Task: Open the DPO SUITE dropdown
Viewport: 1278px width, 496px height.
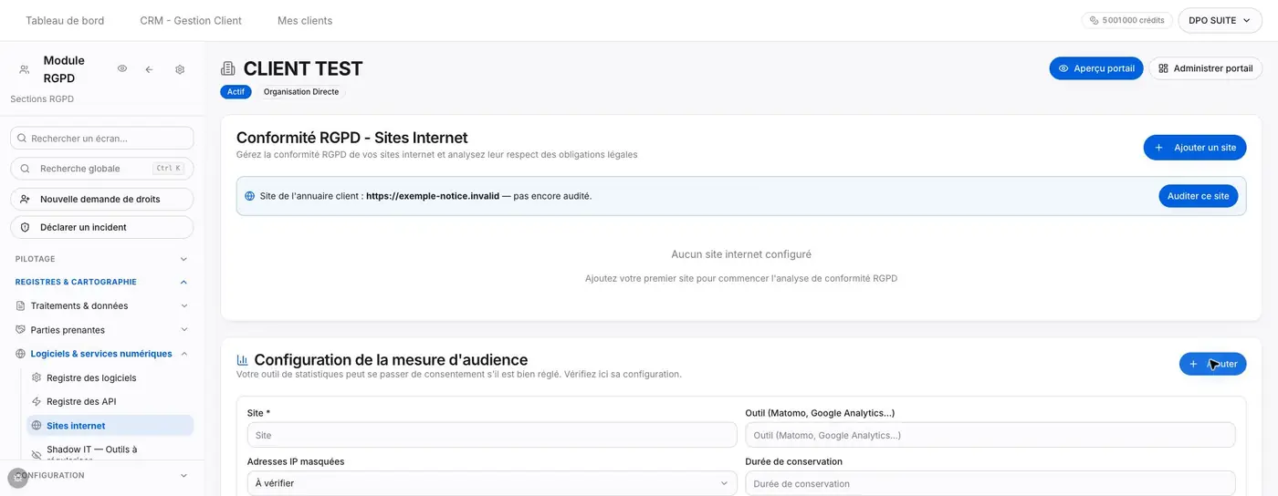Action: pos(1220,20)
